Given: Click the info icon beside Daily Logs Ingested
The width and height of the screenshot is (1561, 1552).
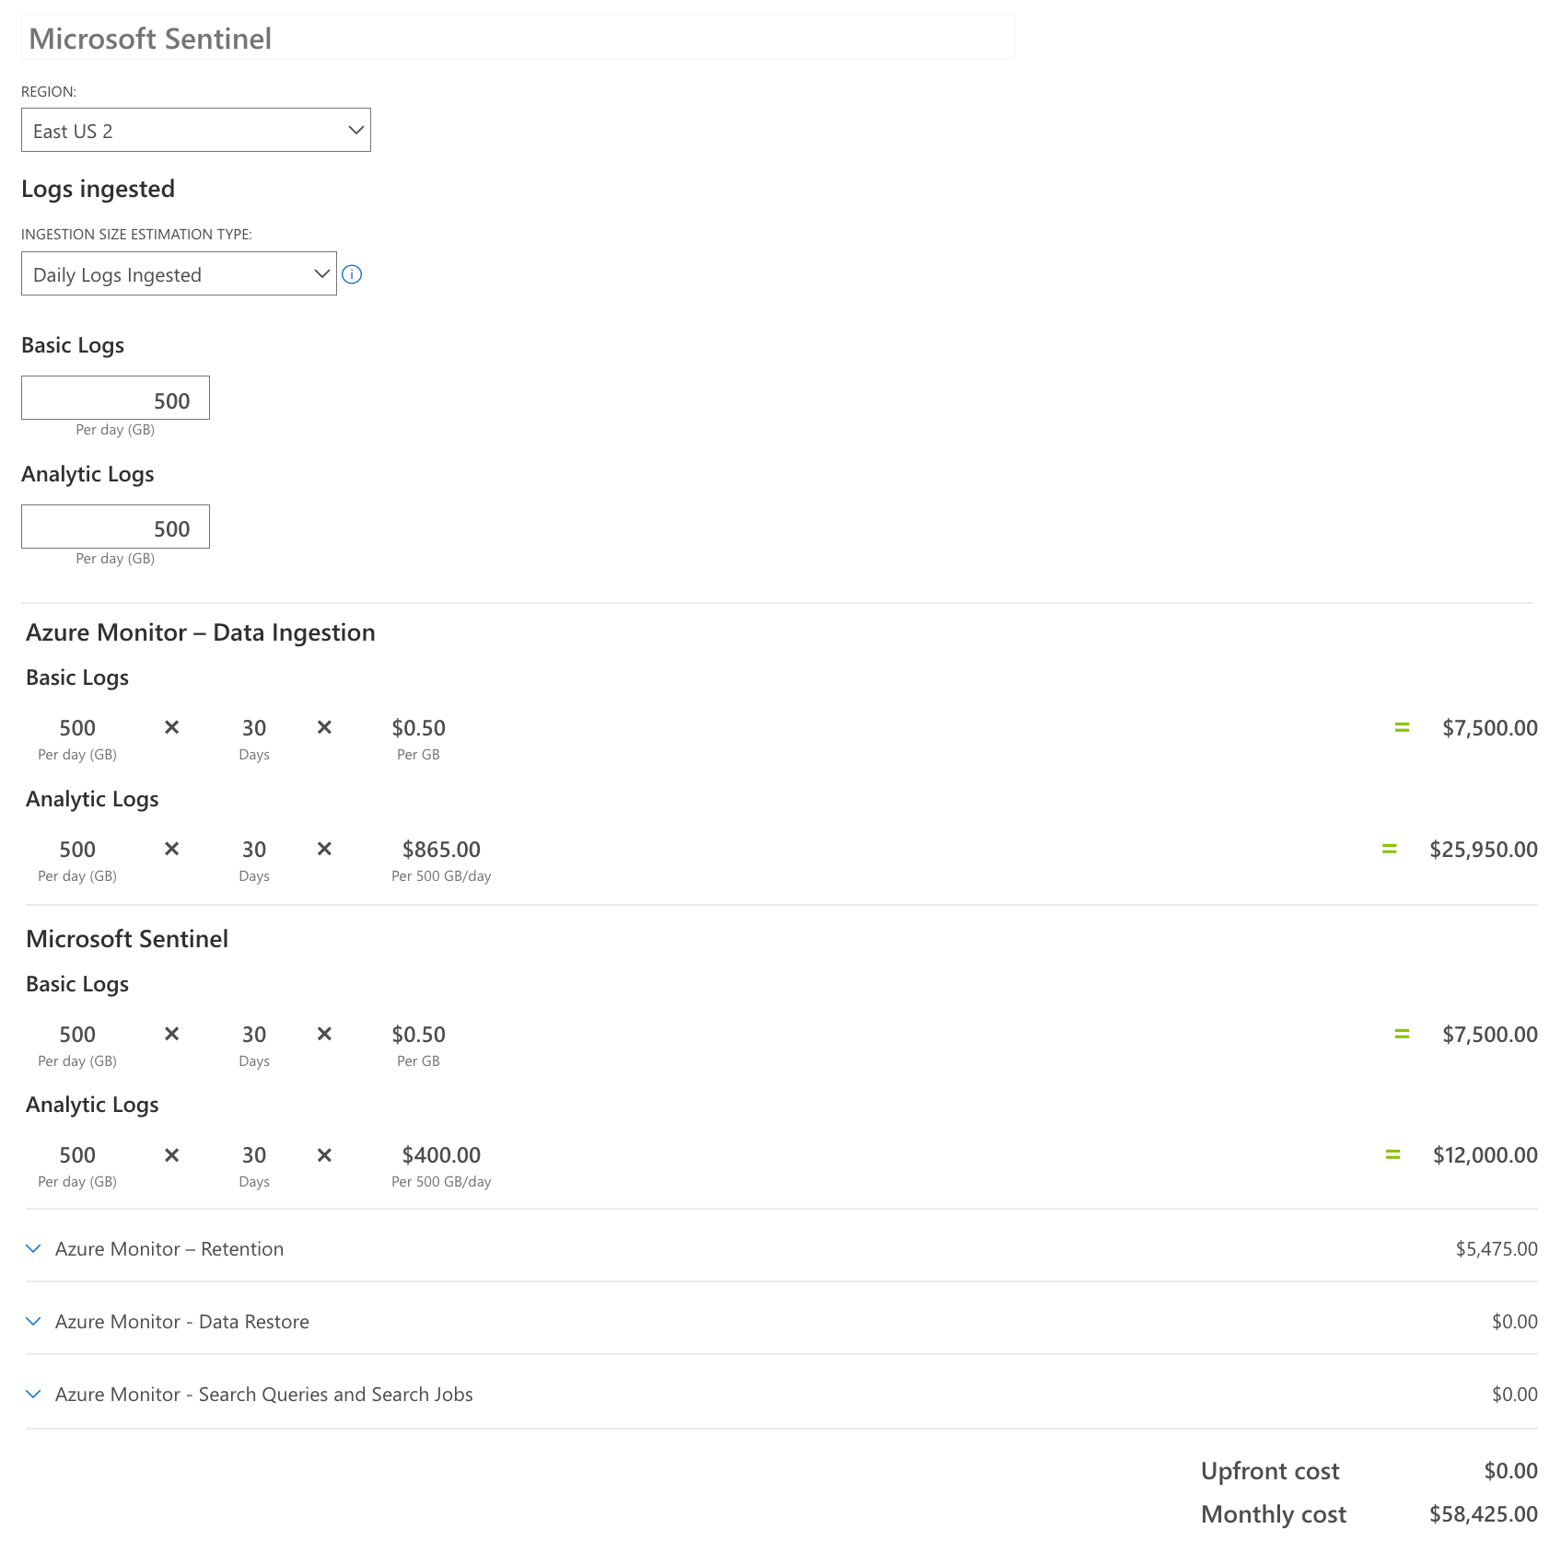Looking at the screenshot, I should click(353, 273).
